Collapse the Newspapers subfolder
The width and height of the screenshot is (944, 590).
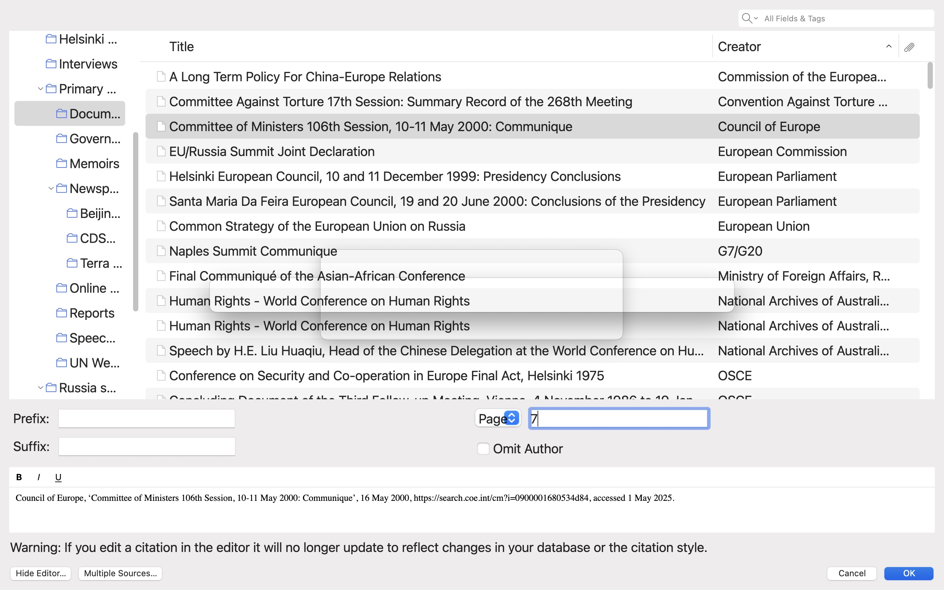(x=51, y=188)
